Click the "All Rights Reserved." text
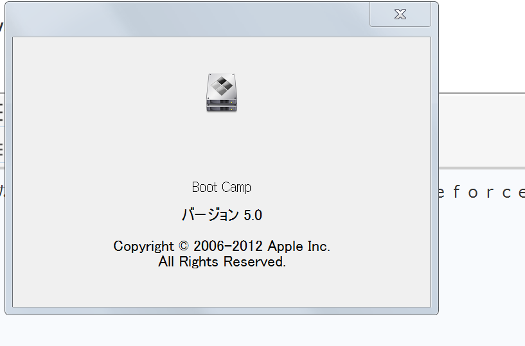The width and height of the screenshot is (525, 346). click(x=222, y=262)
